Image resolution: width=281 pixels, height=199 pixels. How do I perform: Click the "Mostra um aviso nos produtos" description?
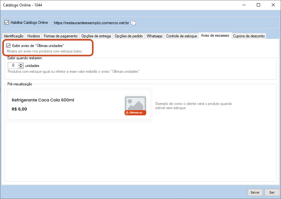click(x=44, y=51)
